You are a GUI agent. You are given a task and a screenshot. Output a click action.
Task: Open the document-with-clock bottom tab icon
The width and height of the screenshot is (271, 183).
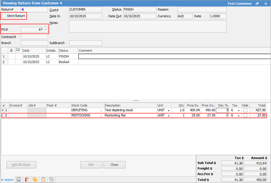51,179
